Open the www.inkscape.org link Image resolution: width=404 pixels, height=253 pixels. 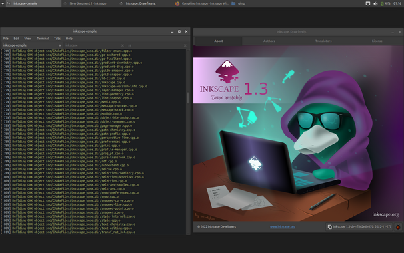pyautogui.click(x=283, y=227)
